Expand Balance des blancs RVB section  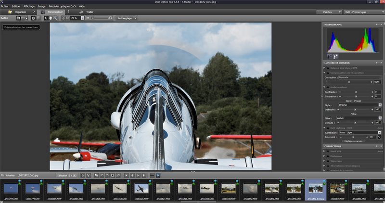tap(324, 68)
